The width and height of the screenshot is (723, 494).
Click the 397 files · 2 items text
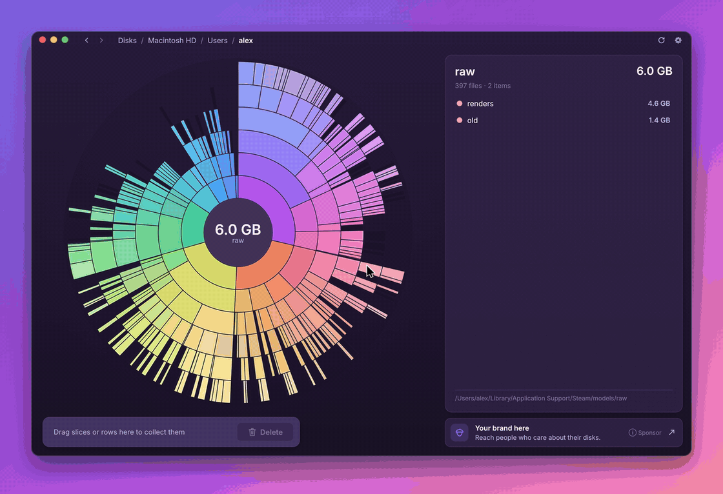[x=483, y=86]
